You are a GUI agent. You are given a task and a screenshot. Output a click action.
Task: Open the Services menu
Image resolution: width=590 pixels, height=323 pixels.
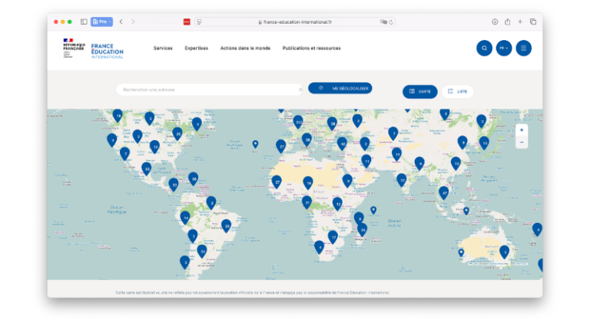click(163, 48)
